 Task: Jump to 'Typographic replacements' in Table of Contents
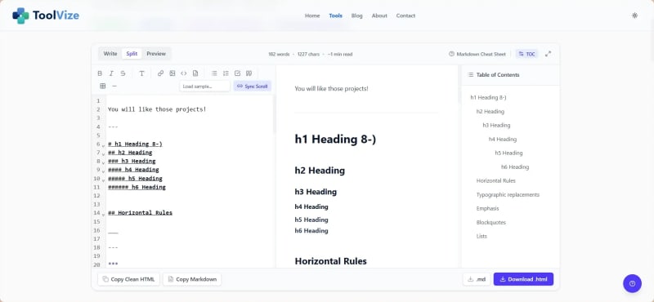[508, 194]
